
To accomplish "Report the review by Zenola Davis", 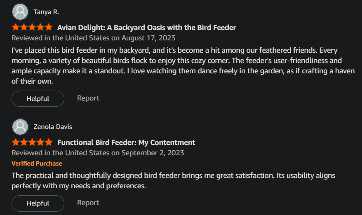I will (x=88, y=203).
